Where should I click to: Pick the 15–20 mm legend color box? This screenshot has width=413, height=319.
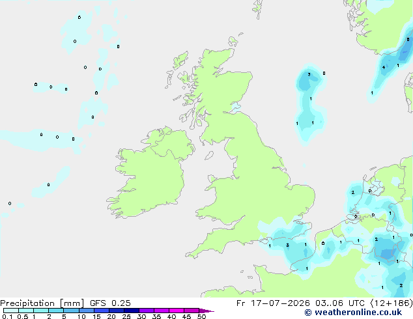click(102, 311)
